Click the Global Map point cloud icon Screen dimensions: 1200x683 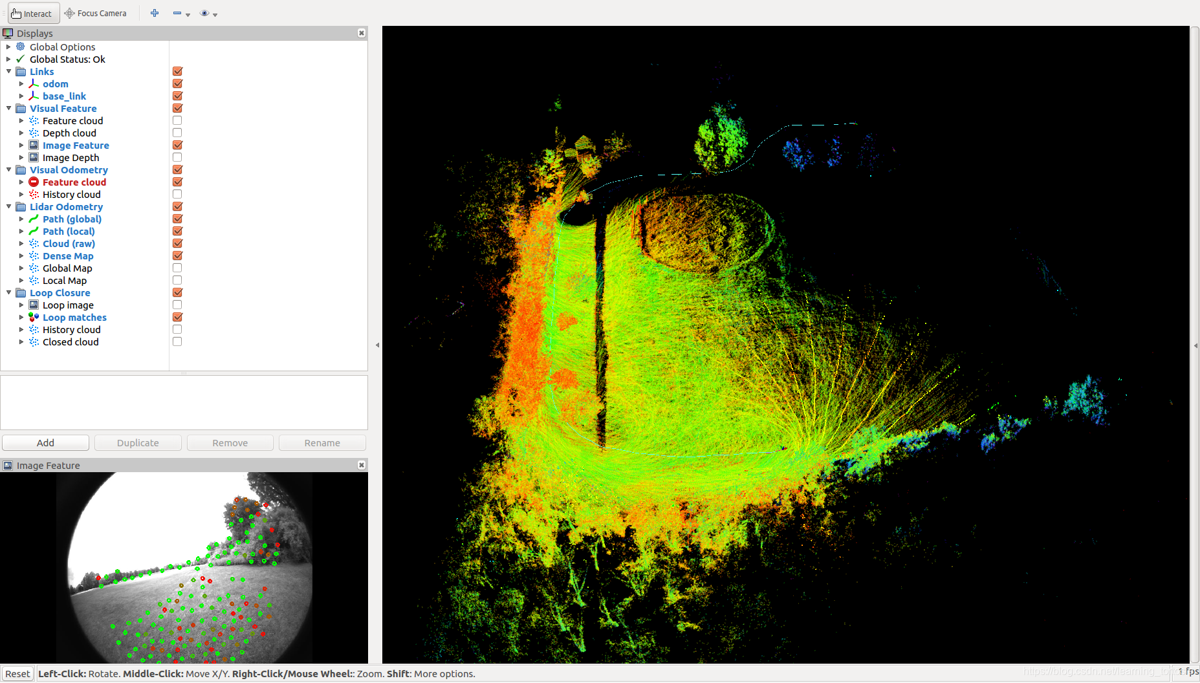[34, 268]
